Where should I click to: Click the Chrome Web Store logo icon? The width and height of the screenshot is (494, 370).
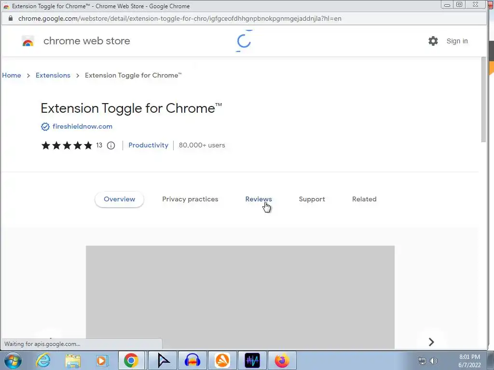point(27,41)
